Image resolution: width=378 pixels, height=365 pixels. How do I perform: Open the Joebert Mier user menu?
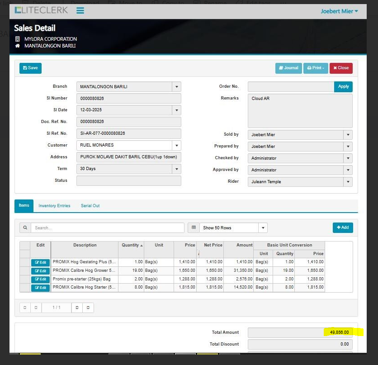pyautogui.click(x=339, y=11)
